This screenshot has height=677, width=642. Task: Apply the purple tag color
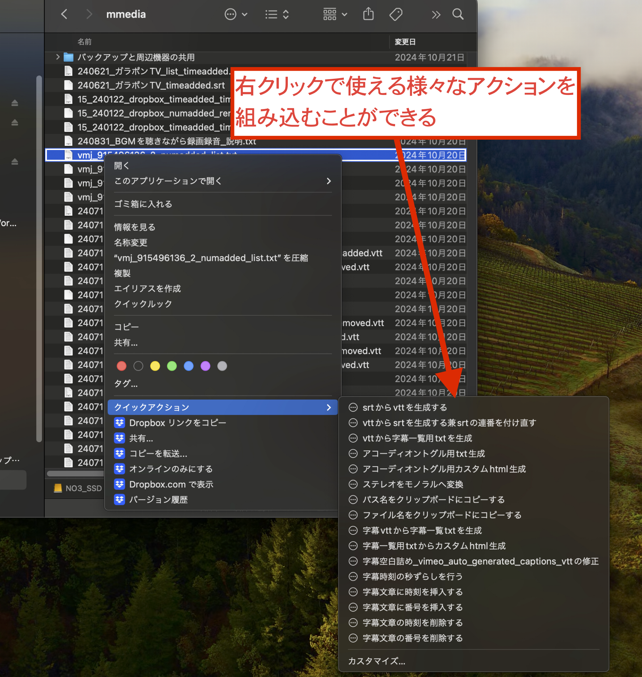[205, 366]
